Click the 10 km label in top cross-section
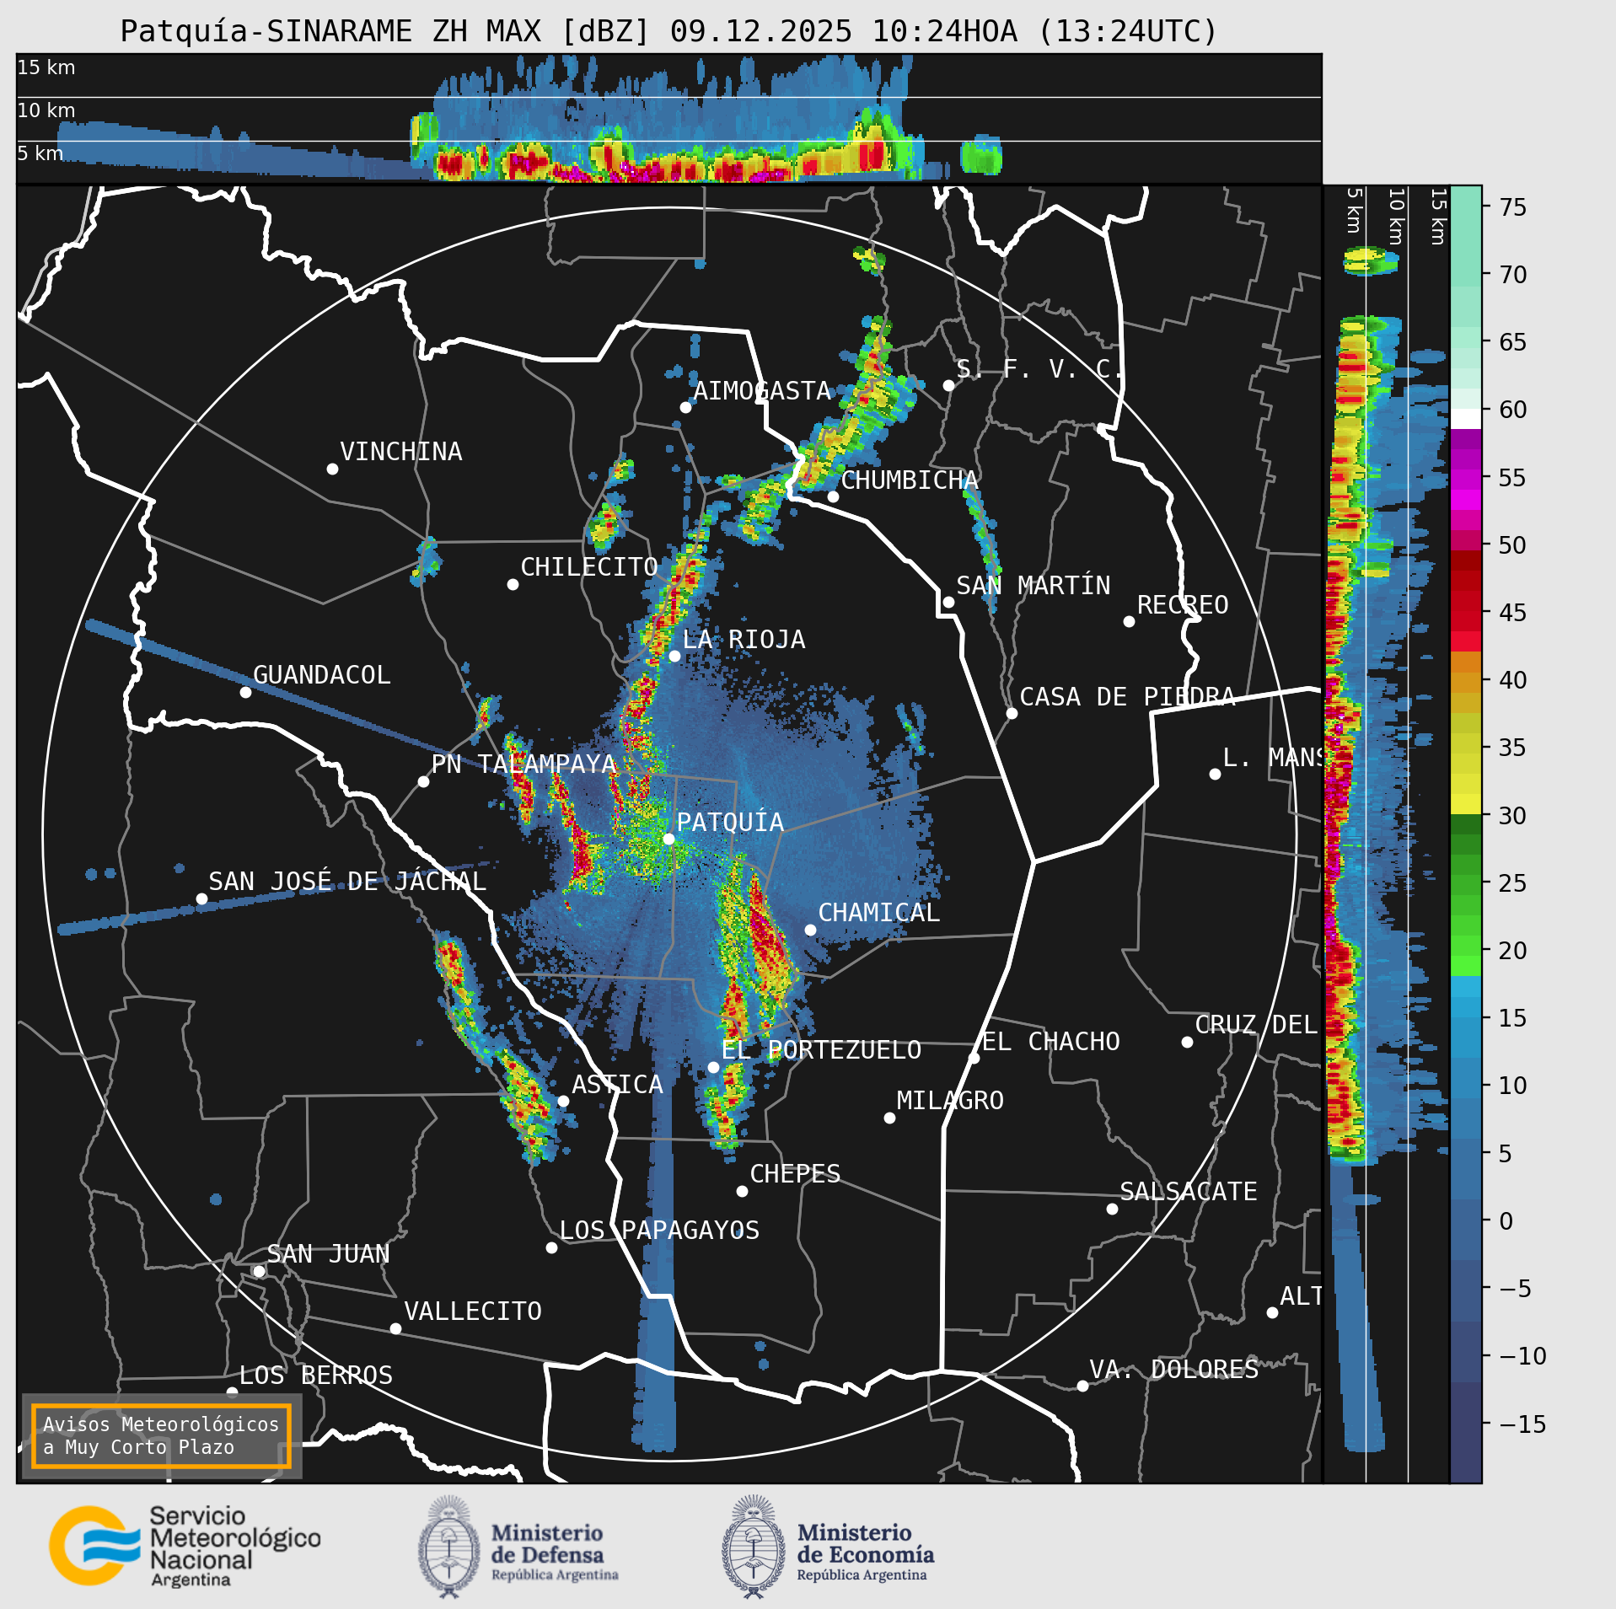Screen dimensions: 1616x1609 pyautogui.click(x=46, y=110)
